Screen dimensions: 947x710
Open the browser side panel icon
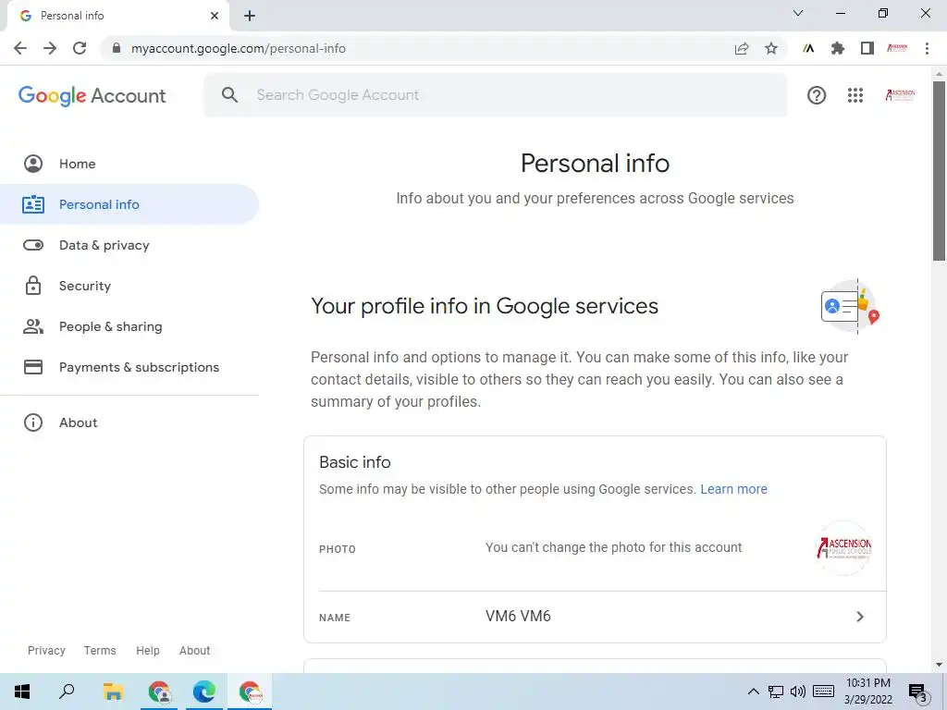867,48
